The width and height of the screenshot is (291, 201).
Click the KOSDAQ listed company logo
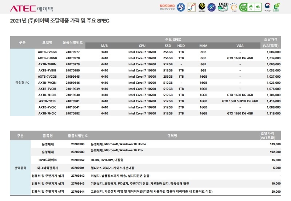(167, 7)
